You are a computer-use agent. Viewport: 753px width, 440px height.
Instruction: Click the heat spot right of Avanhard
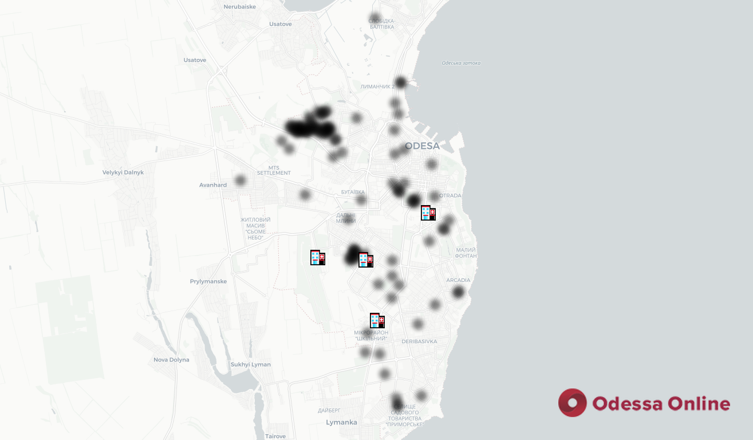pyautogui.click(x=241, y=180)
